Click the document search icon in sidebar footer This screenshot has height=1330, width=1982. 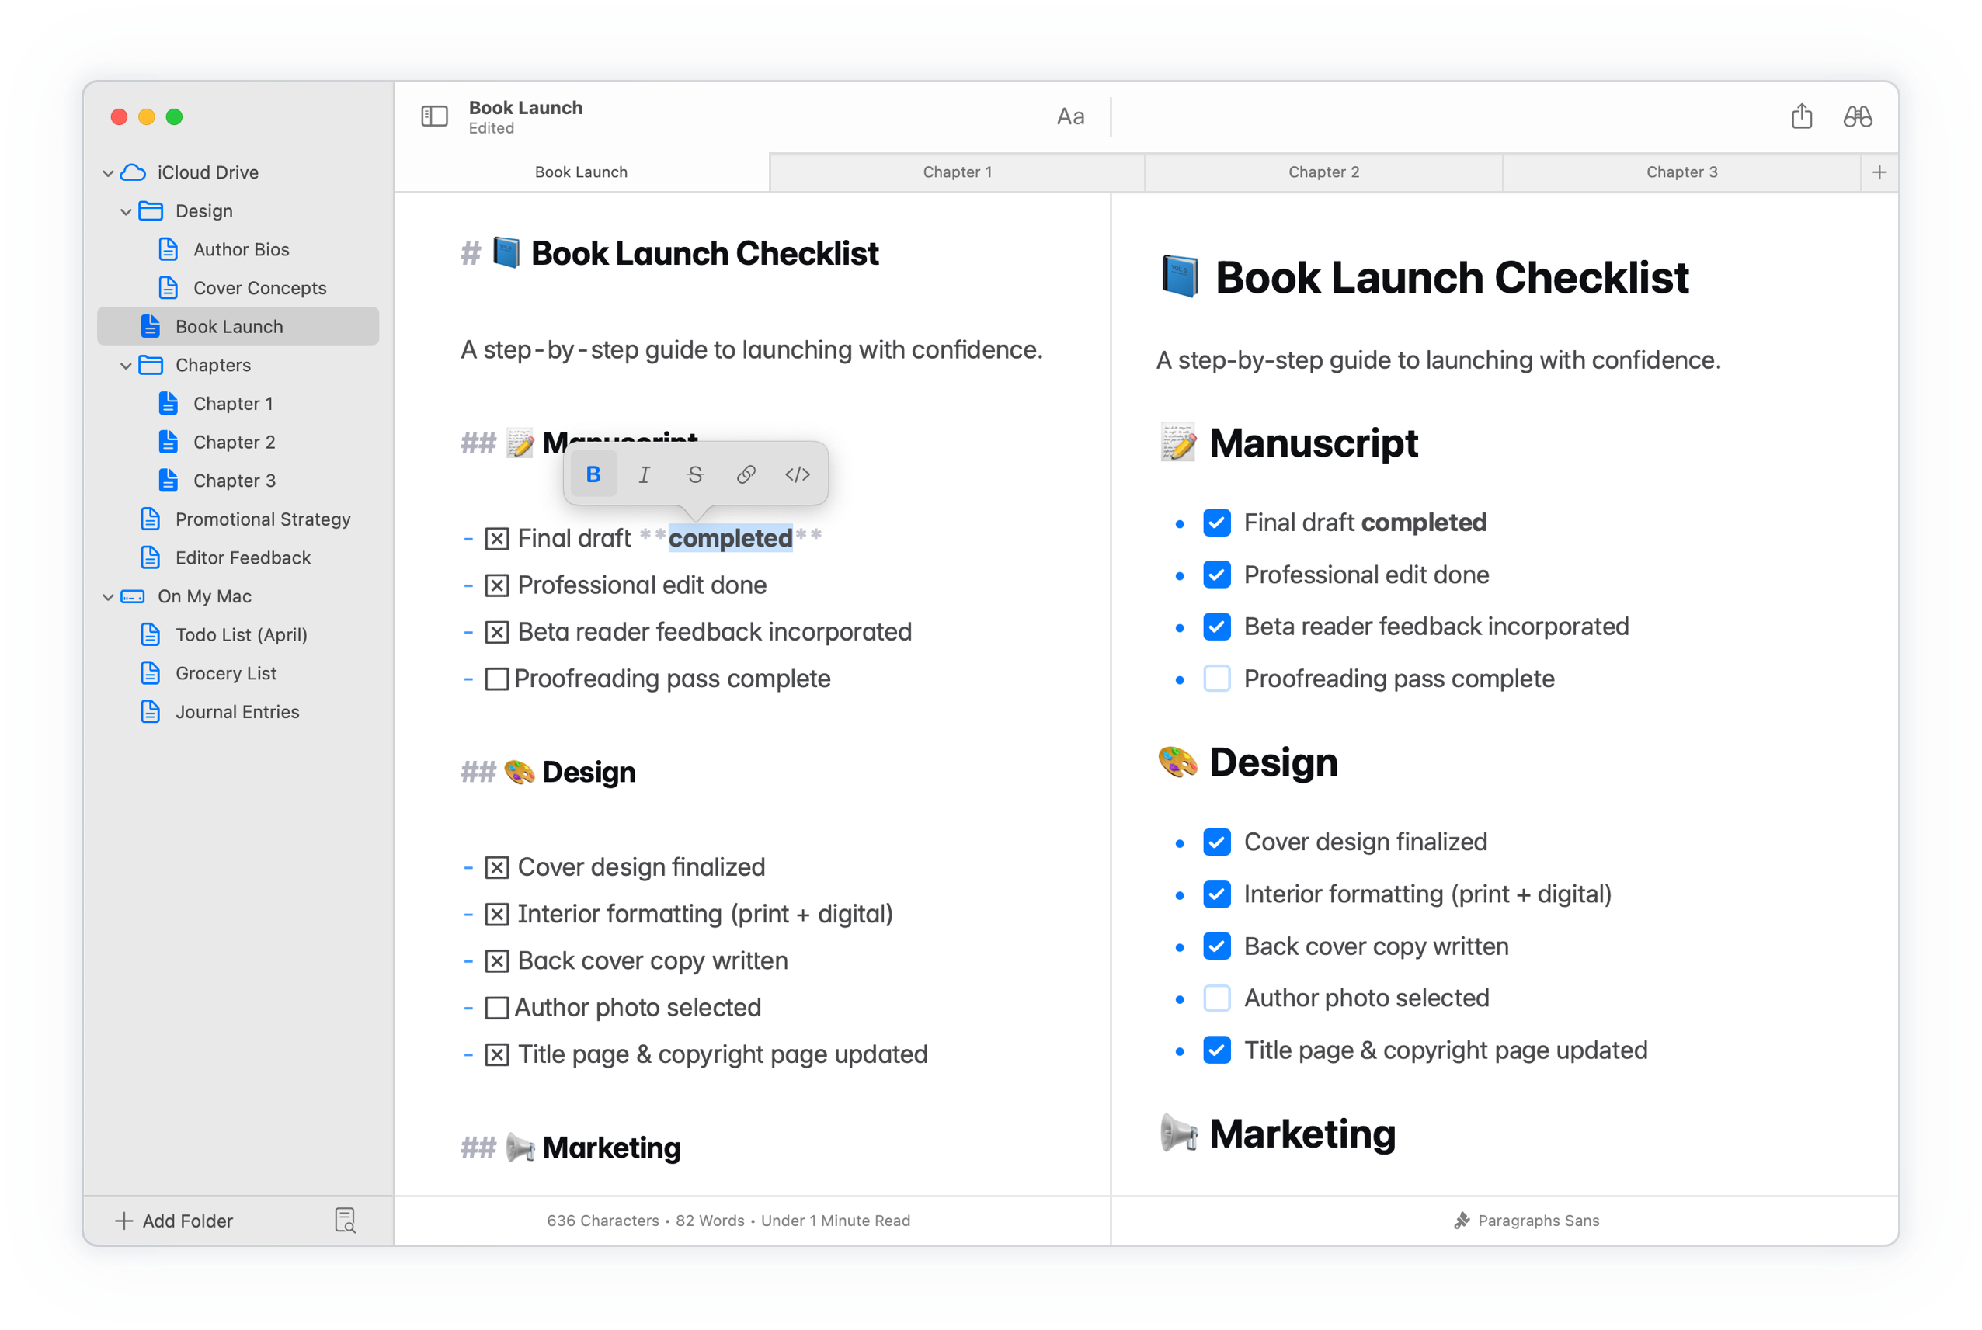coord(346,1221)
